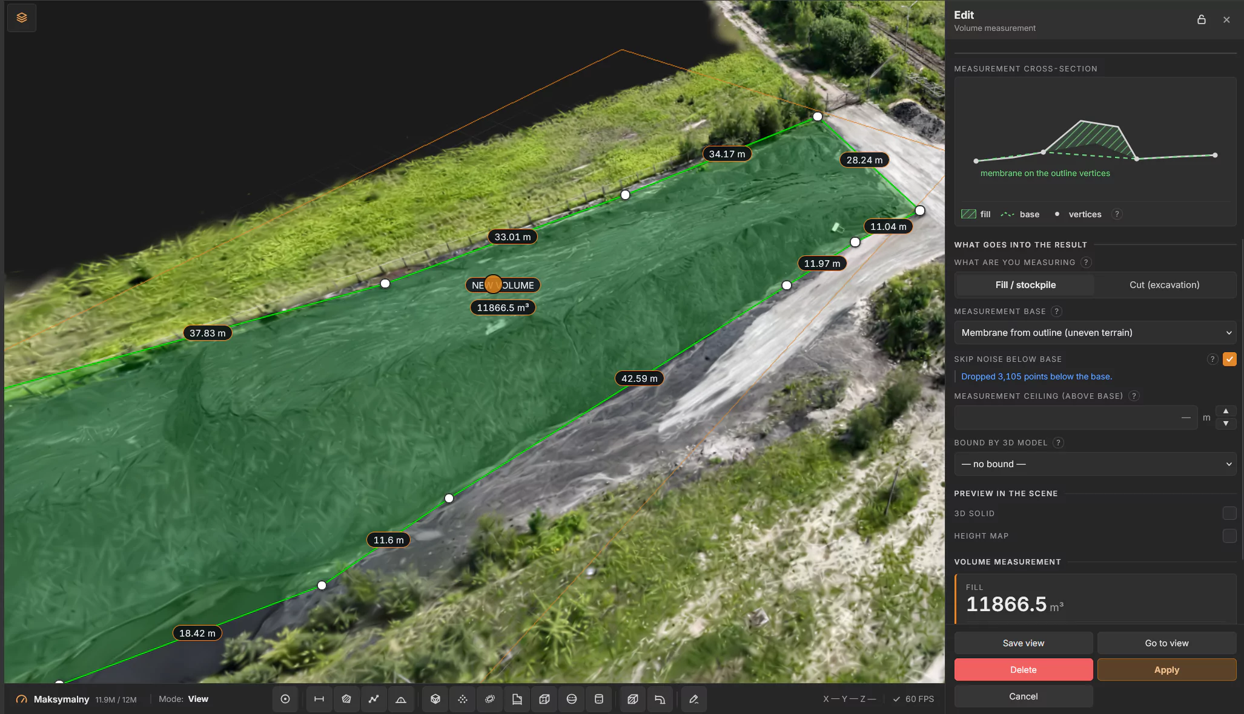Open the Bound by 3D model dropdown
Image resolution: width=1244 pixels, height=714 pixels.
pos(1095,464)
